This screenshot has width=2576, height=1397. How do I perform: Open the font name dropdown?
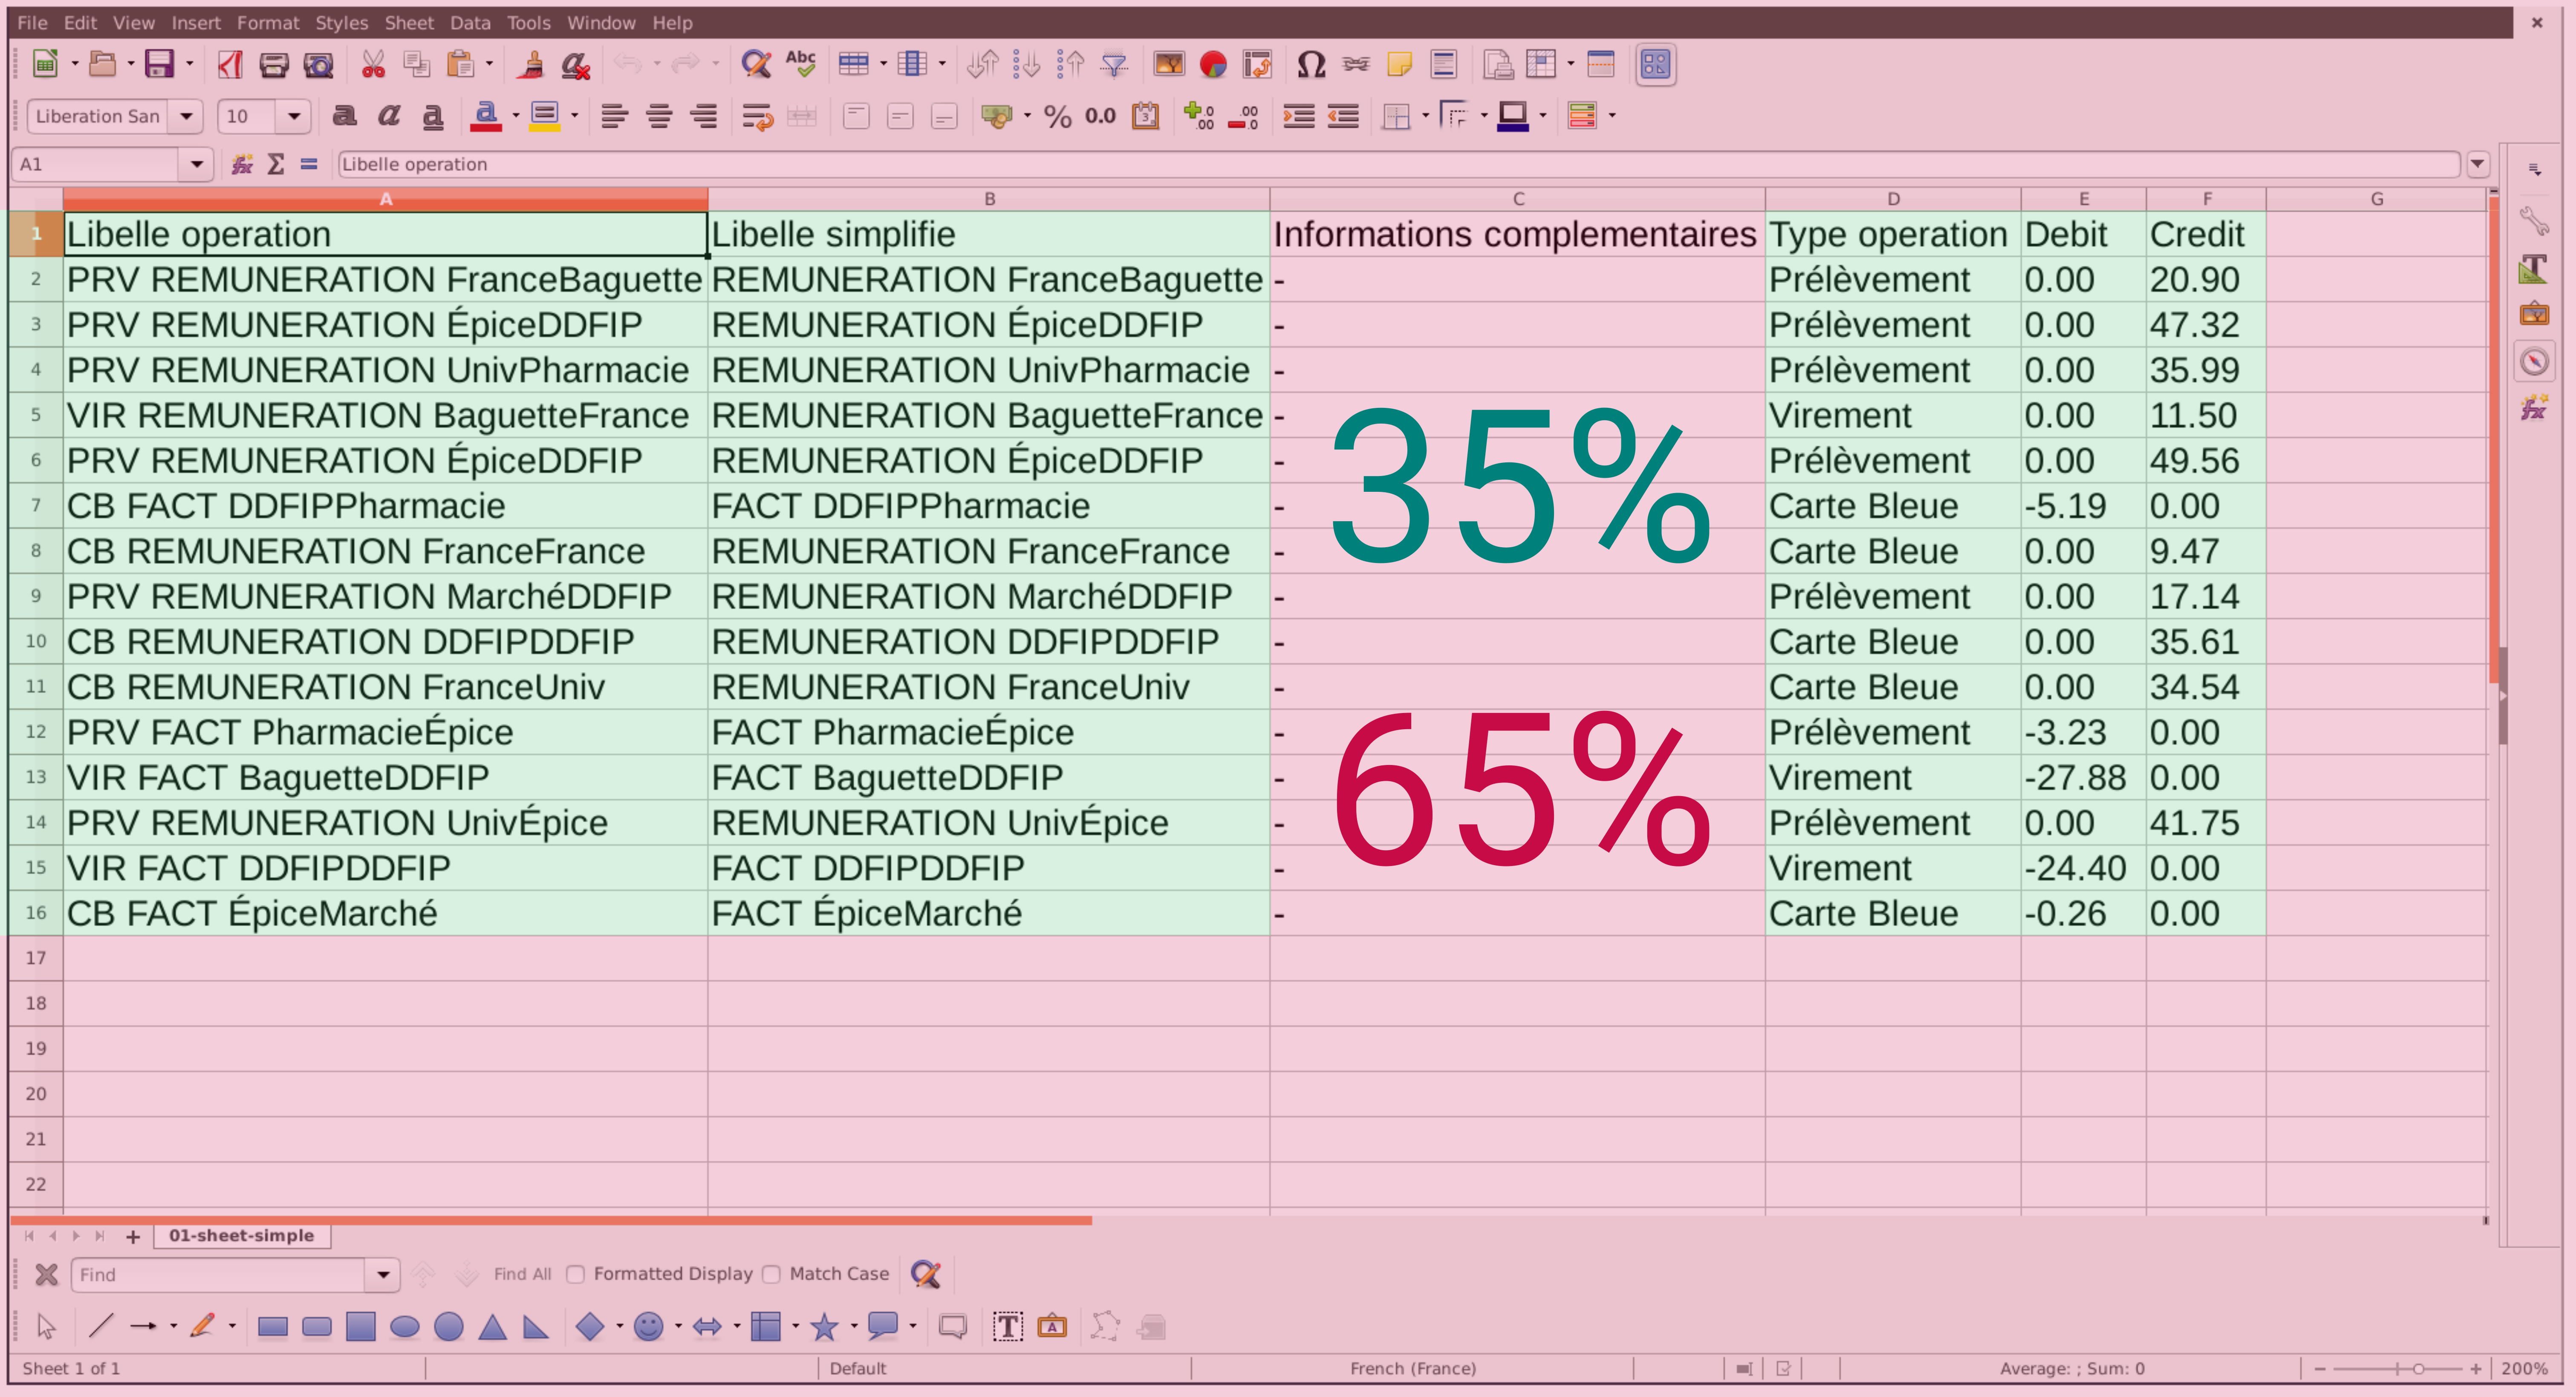coord(186,116)
